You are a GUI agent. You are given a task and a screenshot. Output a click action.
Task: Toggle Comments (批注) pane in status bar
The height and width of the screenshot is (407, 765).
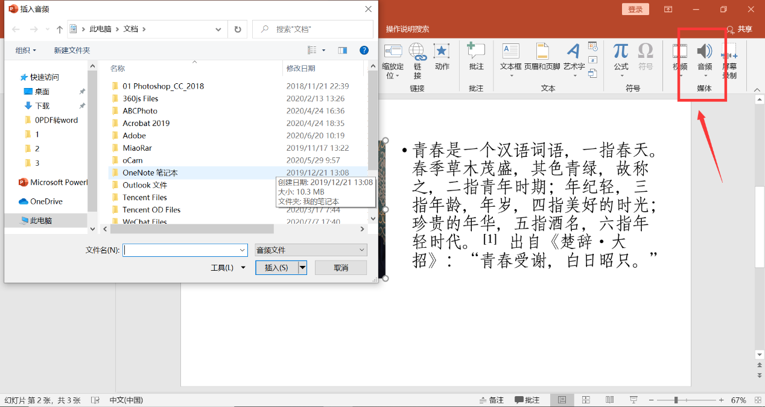pyautogui.click(x=527, y=400)
